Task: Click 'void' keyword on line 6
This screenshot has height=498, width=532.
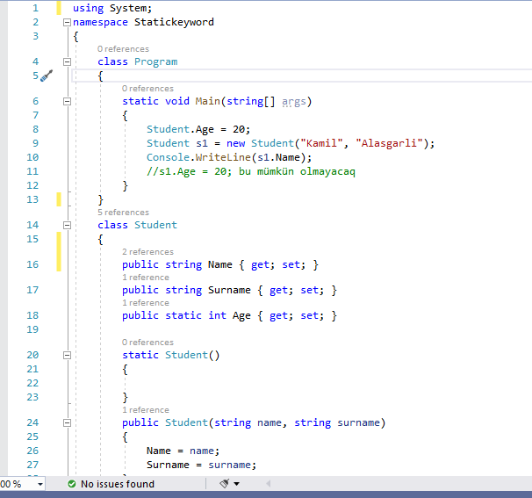Action: point(177,101)
